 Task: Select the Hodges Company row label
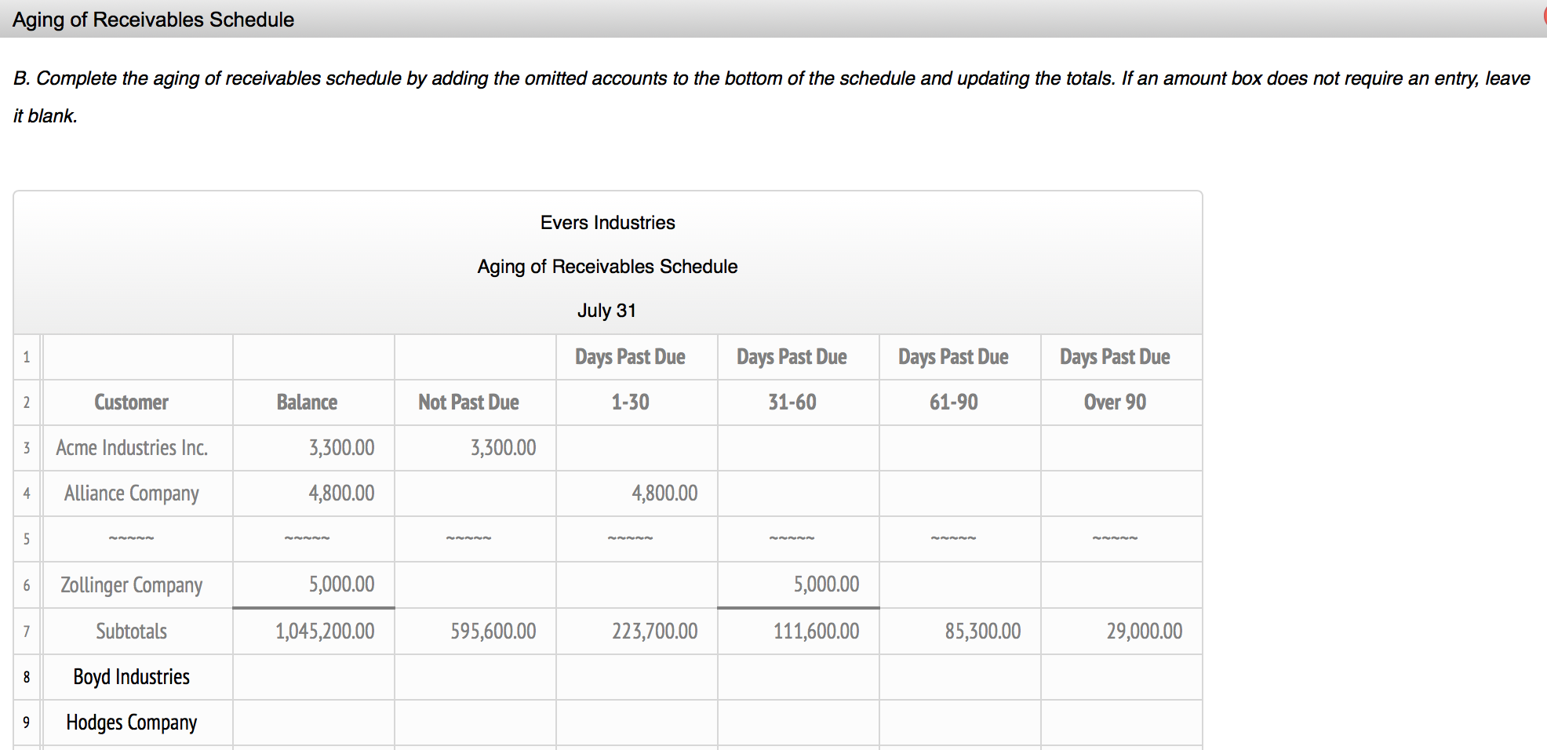coord(132,723)
